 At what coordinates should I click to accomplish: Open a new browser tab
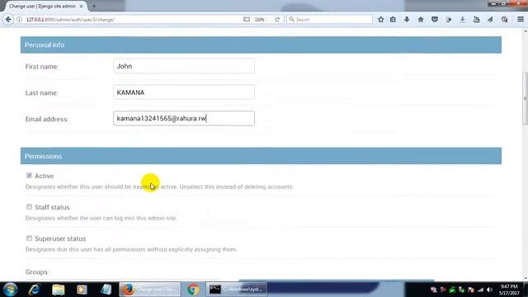[94, 6]
